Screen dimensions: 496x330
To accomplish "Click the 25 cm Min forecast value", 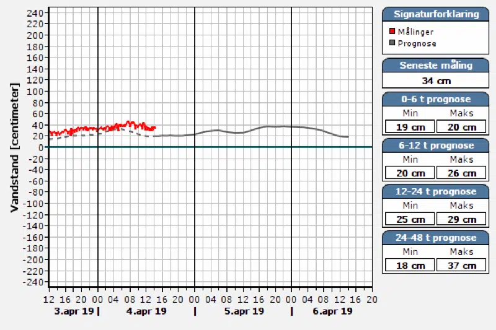I will pos(409,219).
